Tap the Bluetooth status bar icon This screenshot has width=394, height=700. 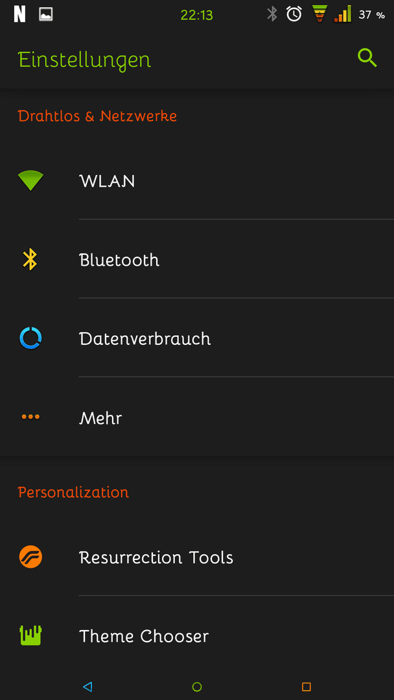point(272,14)
